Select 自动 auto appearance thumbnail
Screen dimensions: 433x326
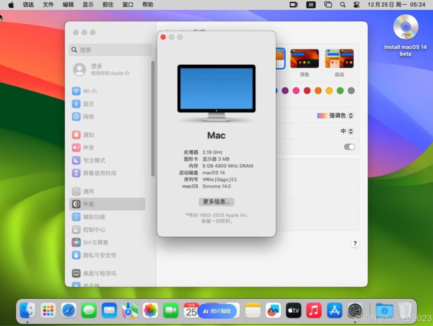(339, 59)
